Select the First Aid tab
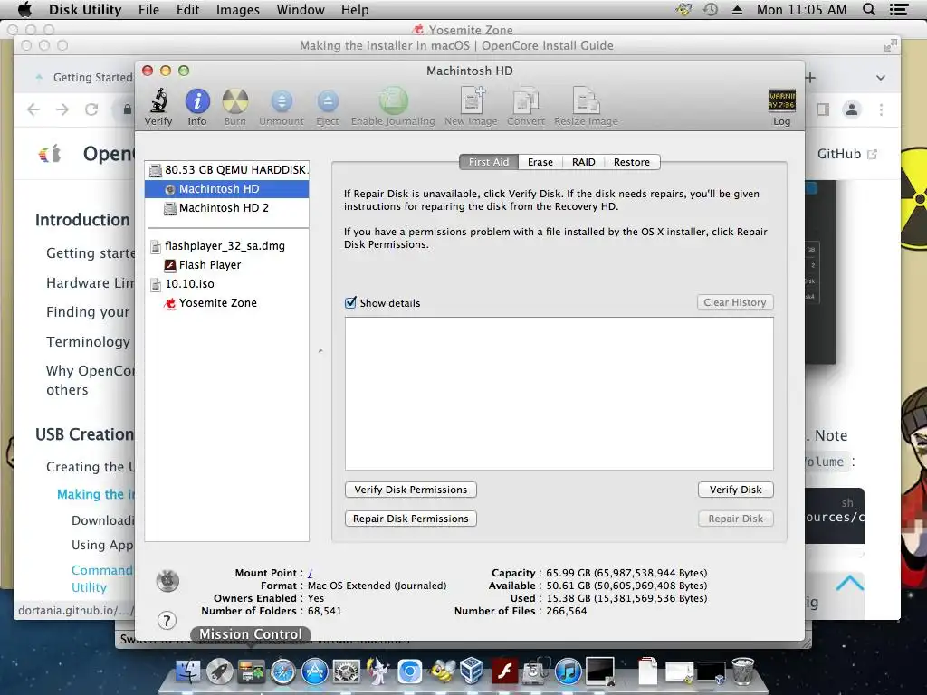Viewport: 927px width, 695px height. pyautogui.click(x=489, y=162)
